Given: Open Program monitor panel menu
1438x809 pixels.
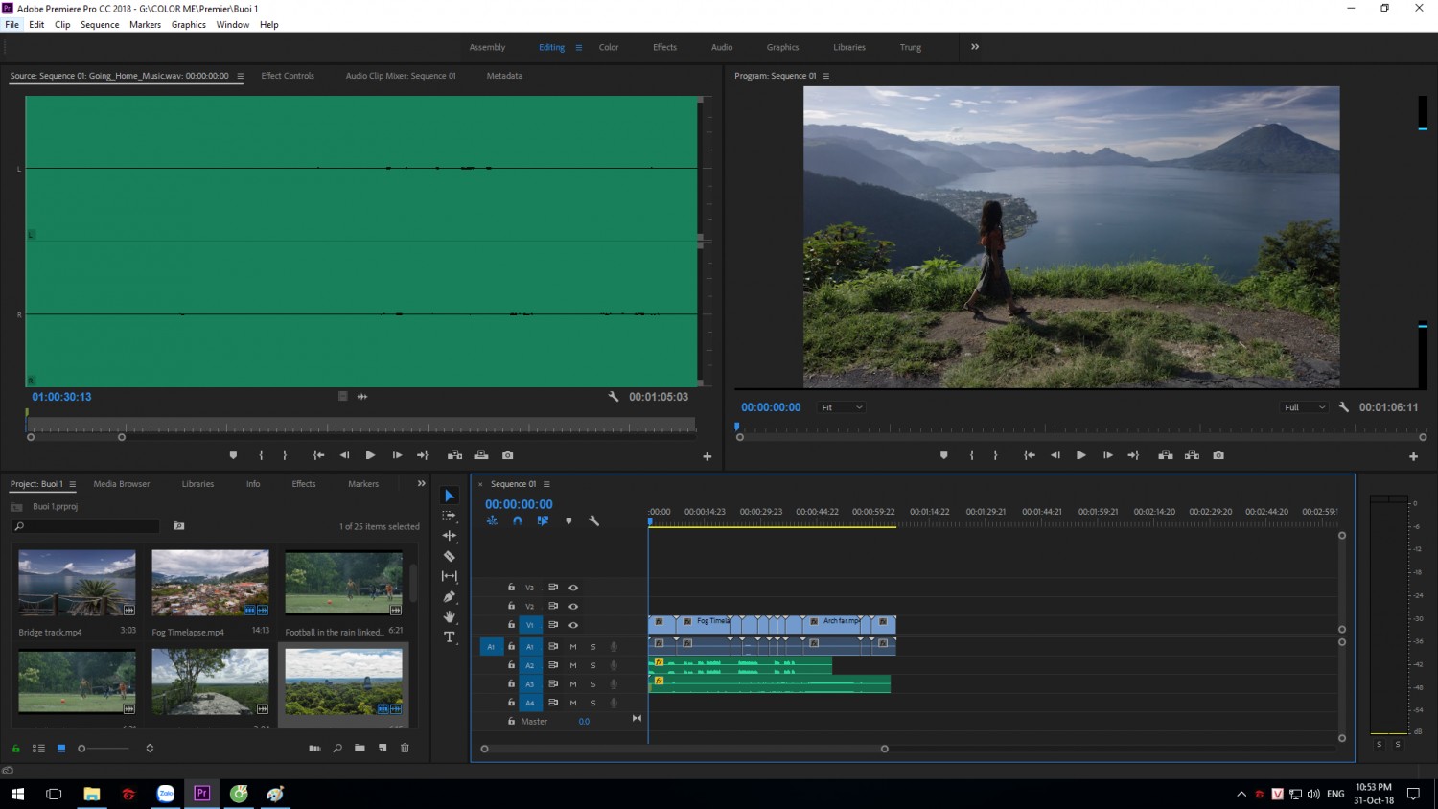Looking at the screenshot, I should (x=825, y=76).
